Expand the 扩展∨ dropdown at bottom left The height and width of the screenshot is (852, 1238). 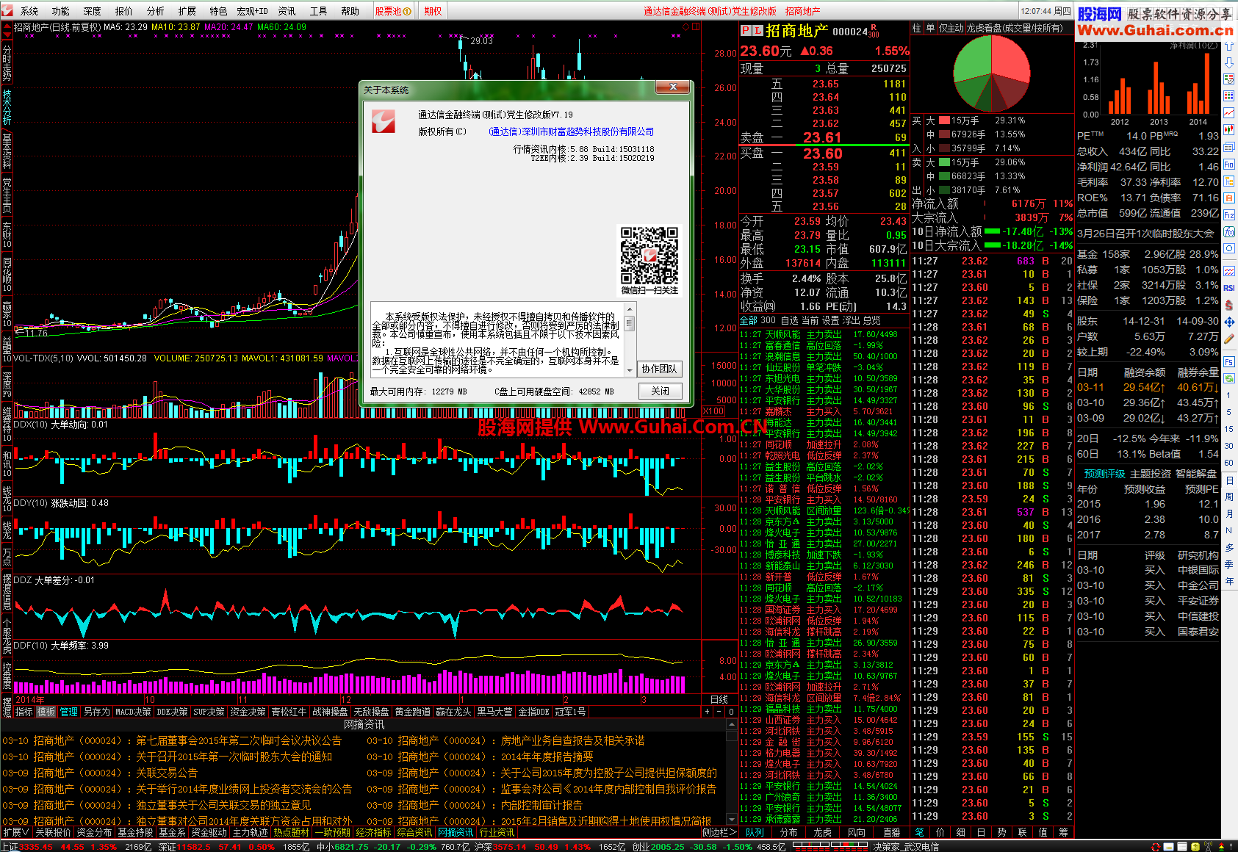click(x=15, y=832)
